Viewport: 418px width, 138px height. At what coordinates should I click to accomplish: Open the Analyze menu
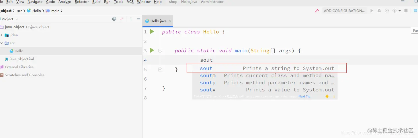[x=65, y=2]
